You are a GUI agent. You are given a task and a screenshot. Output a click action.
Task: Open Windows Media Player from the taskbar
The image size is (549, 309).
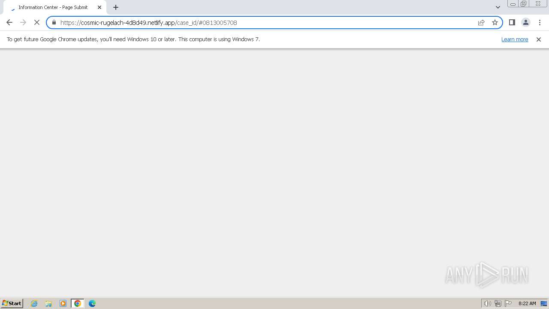click(x=63, y=303)
